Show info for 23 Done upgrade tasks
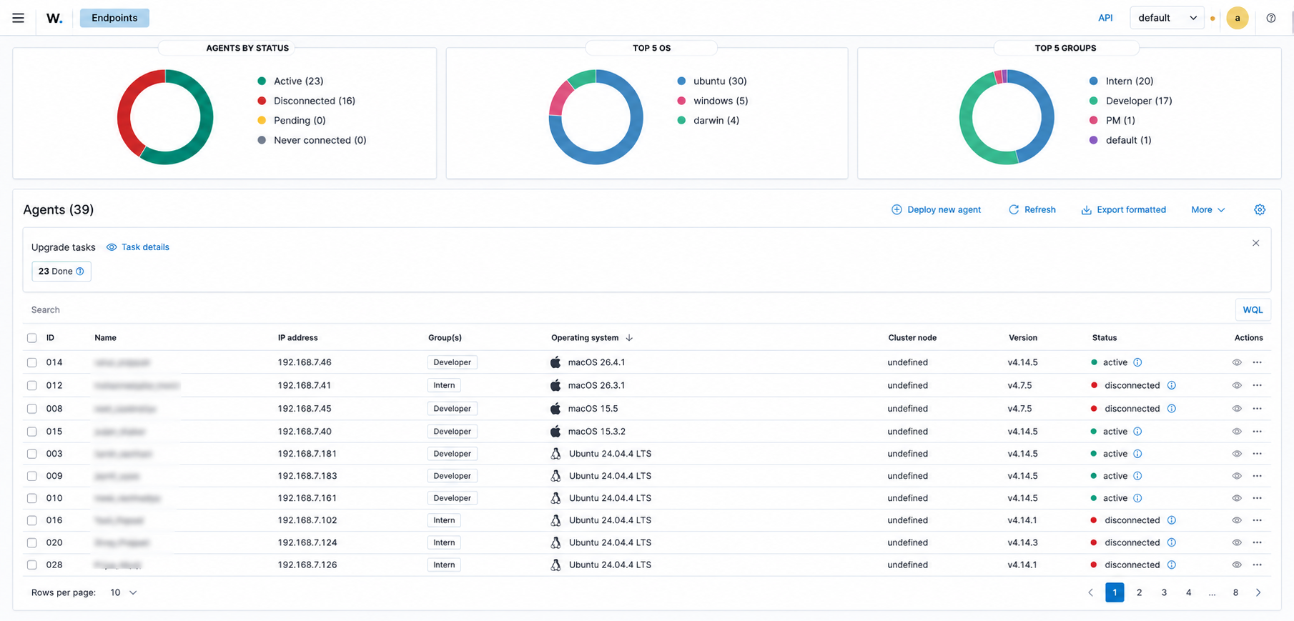Screen dimensions: 1294x621 tap(80, 272)
